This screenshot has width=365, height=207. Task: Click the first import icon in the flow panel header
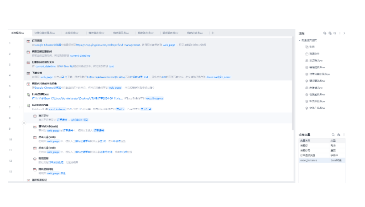pyautogui.click(x=325, y=33)
